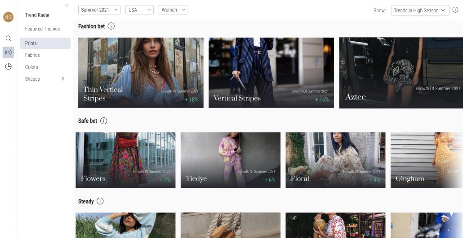Select Colors in sidebar menu
This screenshot has height=238, width=463.
[x=31, y=67]
